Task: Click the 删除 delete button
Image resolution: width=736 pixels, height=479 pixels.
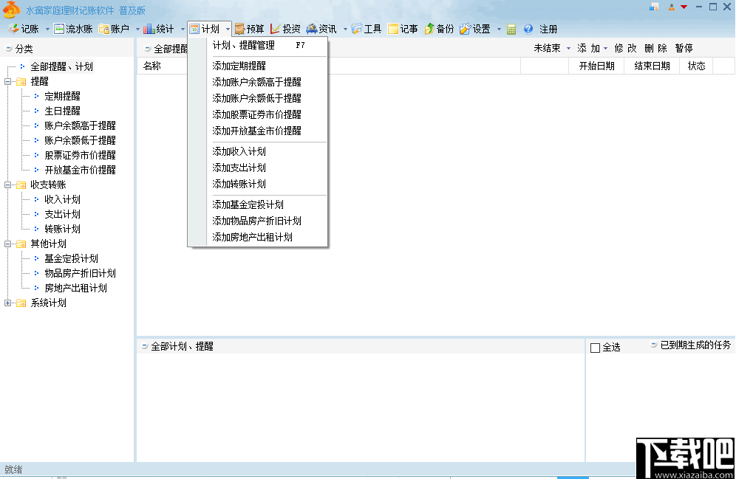Action: [x=655, y=48]
